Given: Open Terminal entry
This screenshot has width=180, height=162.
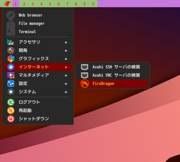Looking at the screenshot, I should pos(38,32).
